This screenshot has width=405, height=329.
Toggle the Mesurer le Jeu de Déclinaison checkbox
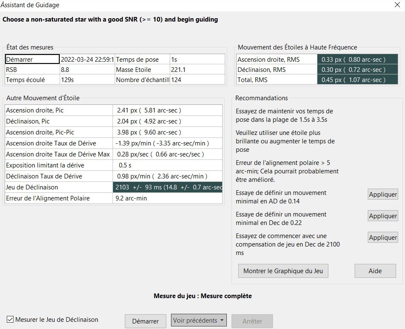pos(10,320)
